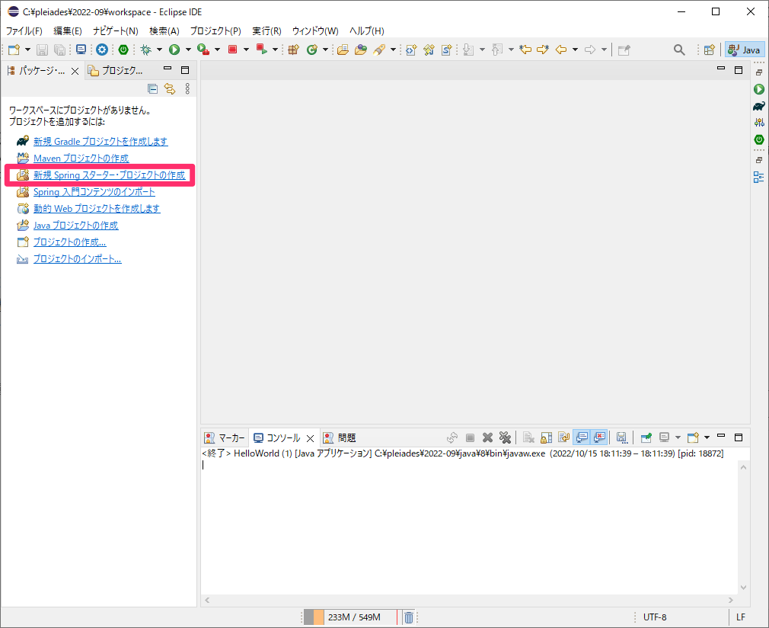769x628 pixels.
Task: Open the プロジェクト(P) menu
Action: point(215,31)
